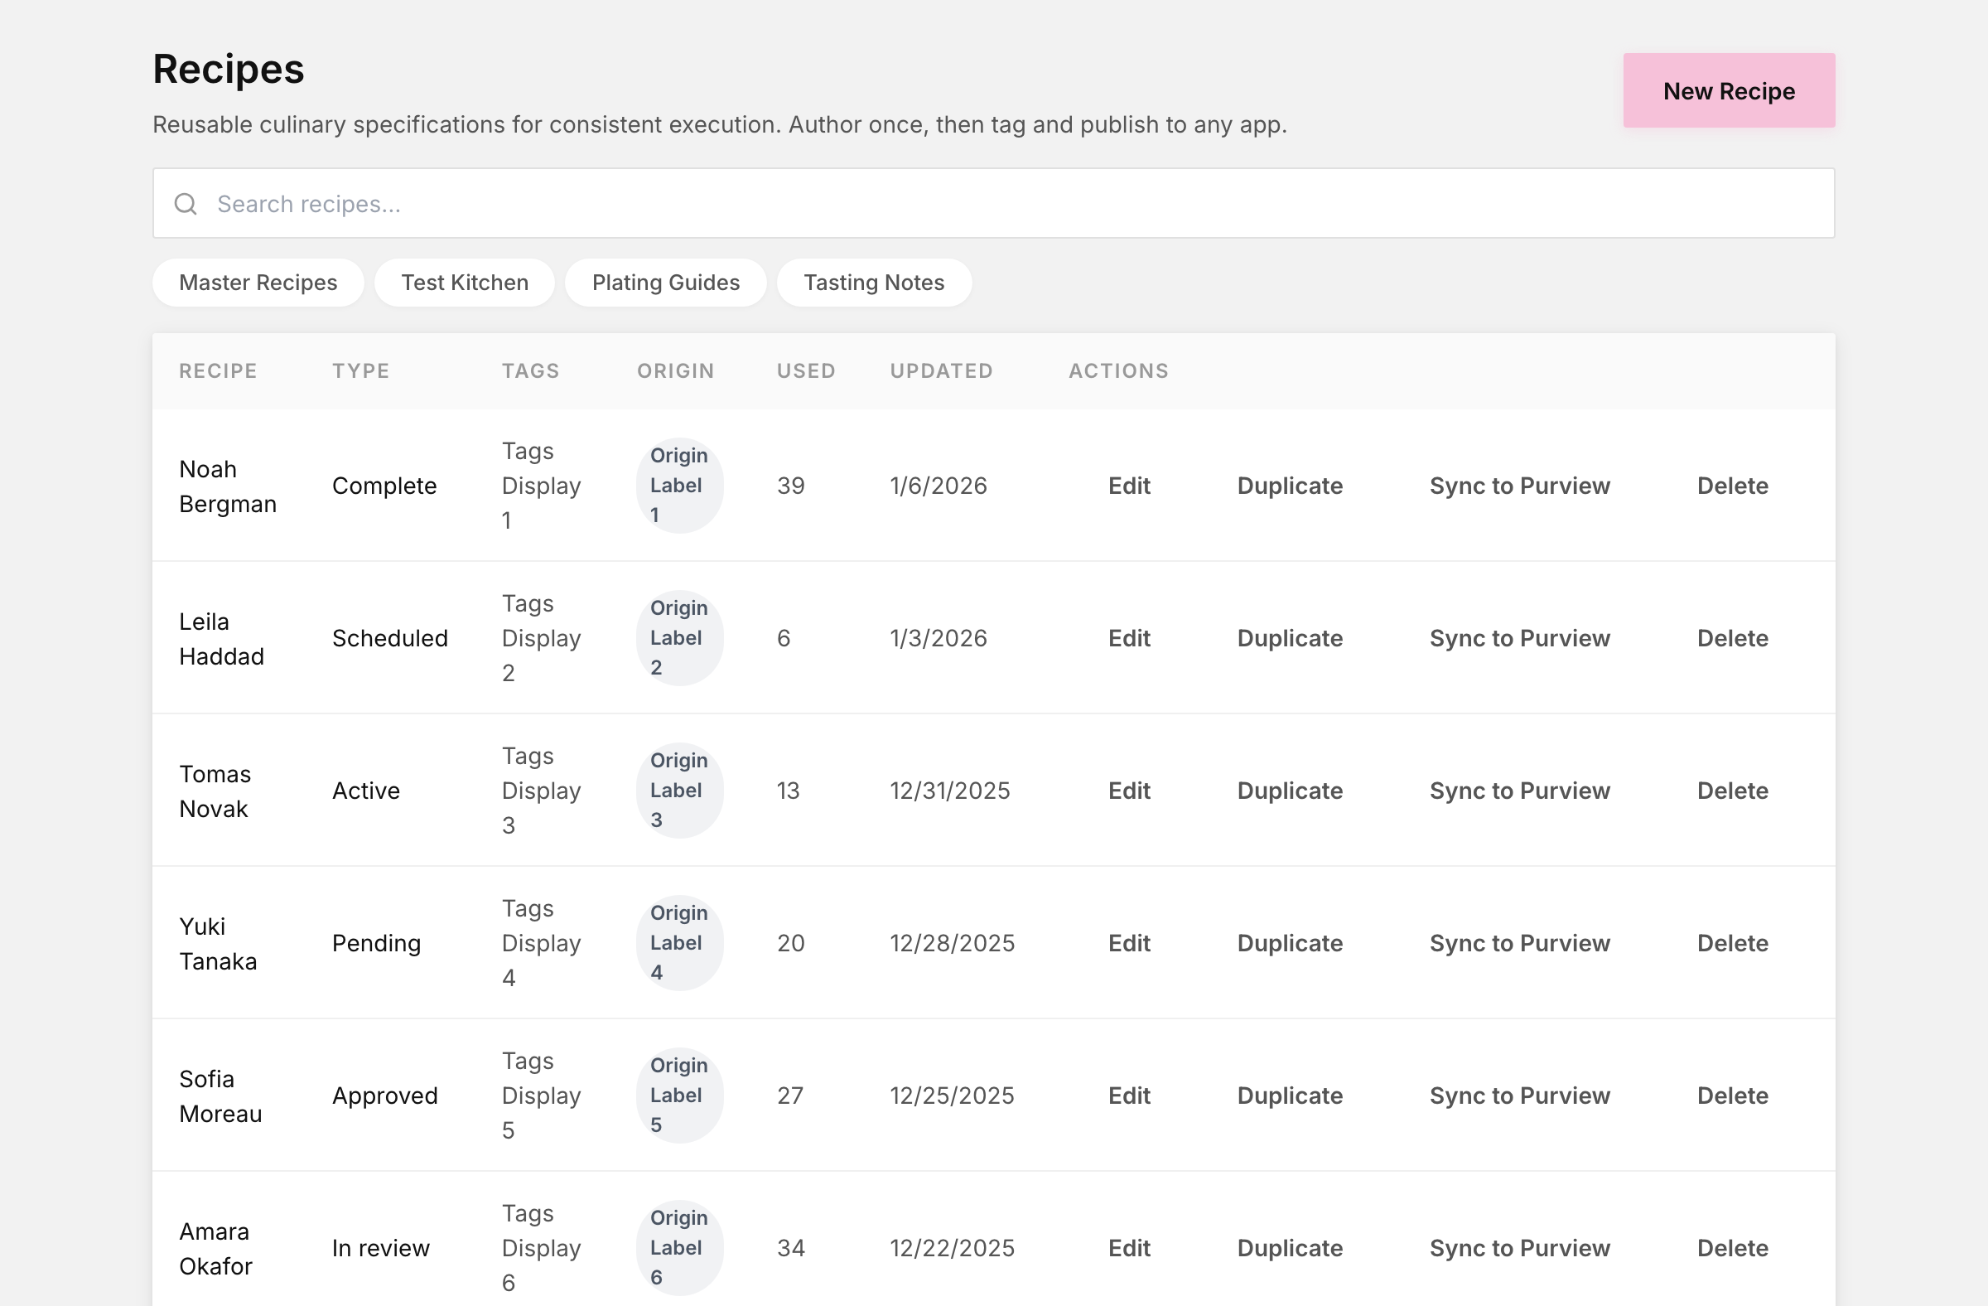Click the Origin Label 4 badge
The image size is (1988, 1306).
point(679,943)
